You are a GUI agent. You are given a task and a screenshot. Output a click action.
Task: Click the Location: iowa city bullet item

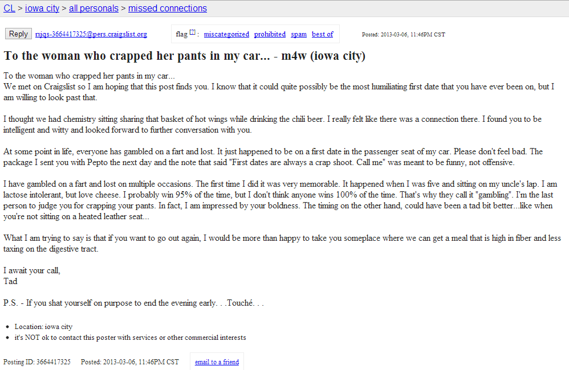tap(43, 327)
